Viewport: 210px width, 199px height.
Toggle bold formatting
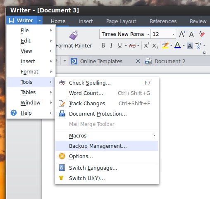[103, 45]
